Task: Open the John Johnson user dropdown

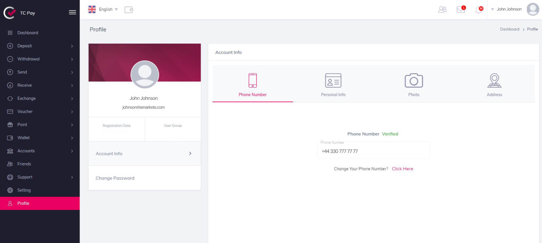Action: (506, 9)
